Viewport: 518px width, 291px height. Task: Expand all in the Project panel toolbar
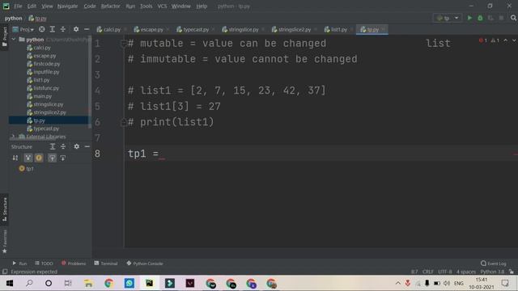[x=52, y=29]
